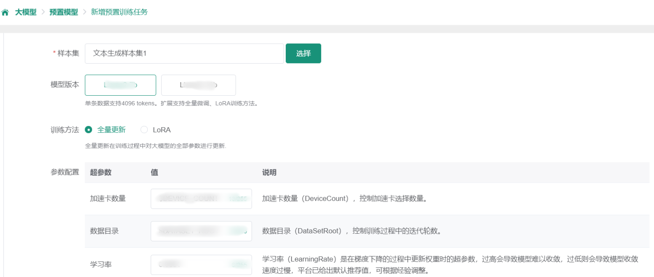
Task: Click the 学习率 description text
Action: [x=450, y=264]
